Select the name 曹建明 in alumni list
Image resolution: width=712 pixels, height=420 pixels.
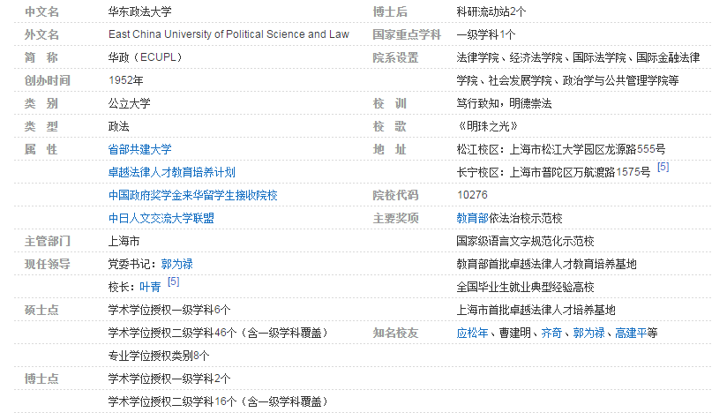(x=515, y=333)
